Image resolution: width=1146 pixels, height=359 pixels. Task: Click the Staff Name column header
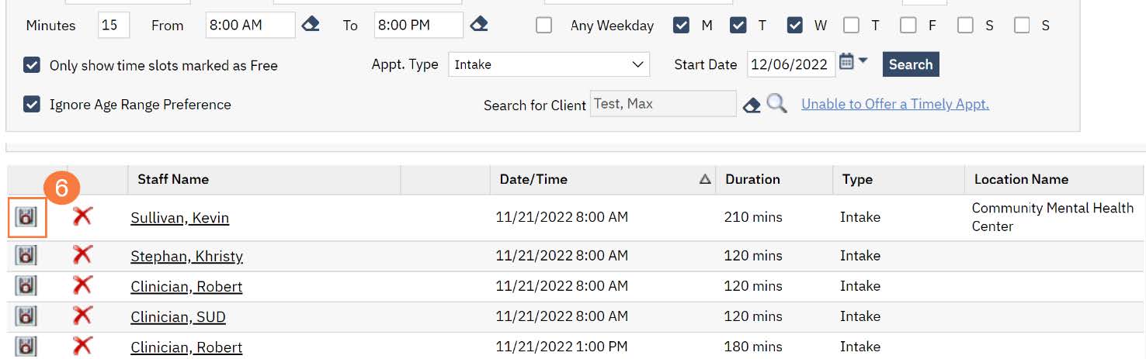pos(173,179)
